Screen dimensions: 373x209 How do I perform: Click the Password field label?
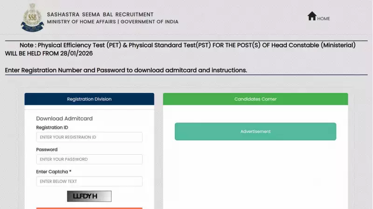click(x=47, y=150)
